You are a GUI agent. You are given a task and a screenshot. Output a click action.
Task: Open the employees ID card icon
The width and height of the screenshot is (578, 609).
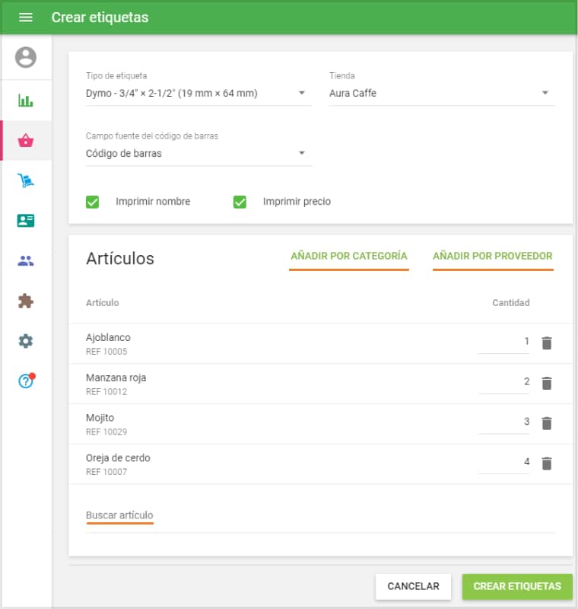tap(26, 221)
